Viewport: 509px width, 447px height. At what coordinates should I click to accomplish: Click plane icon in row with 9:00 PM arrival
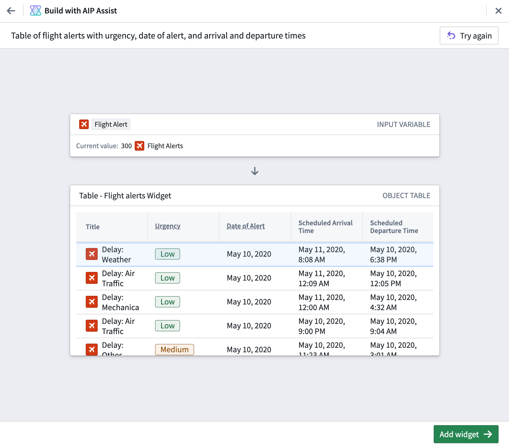(x=92, y=326)
